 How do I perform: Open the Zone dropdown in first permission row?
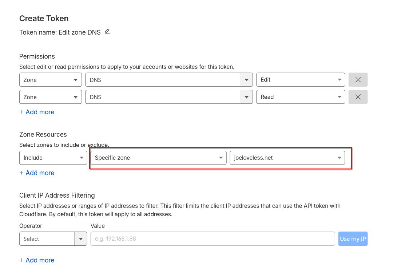pos(50,80)
